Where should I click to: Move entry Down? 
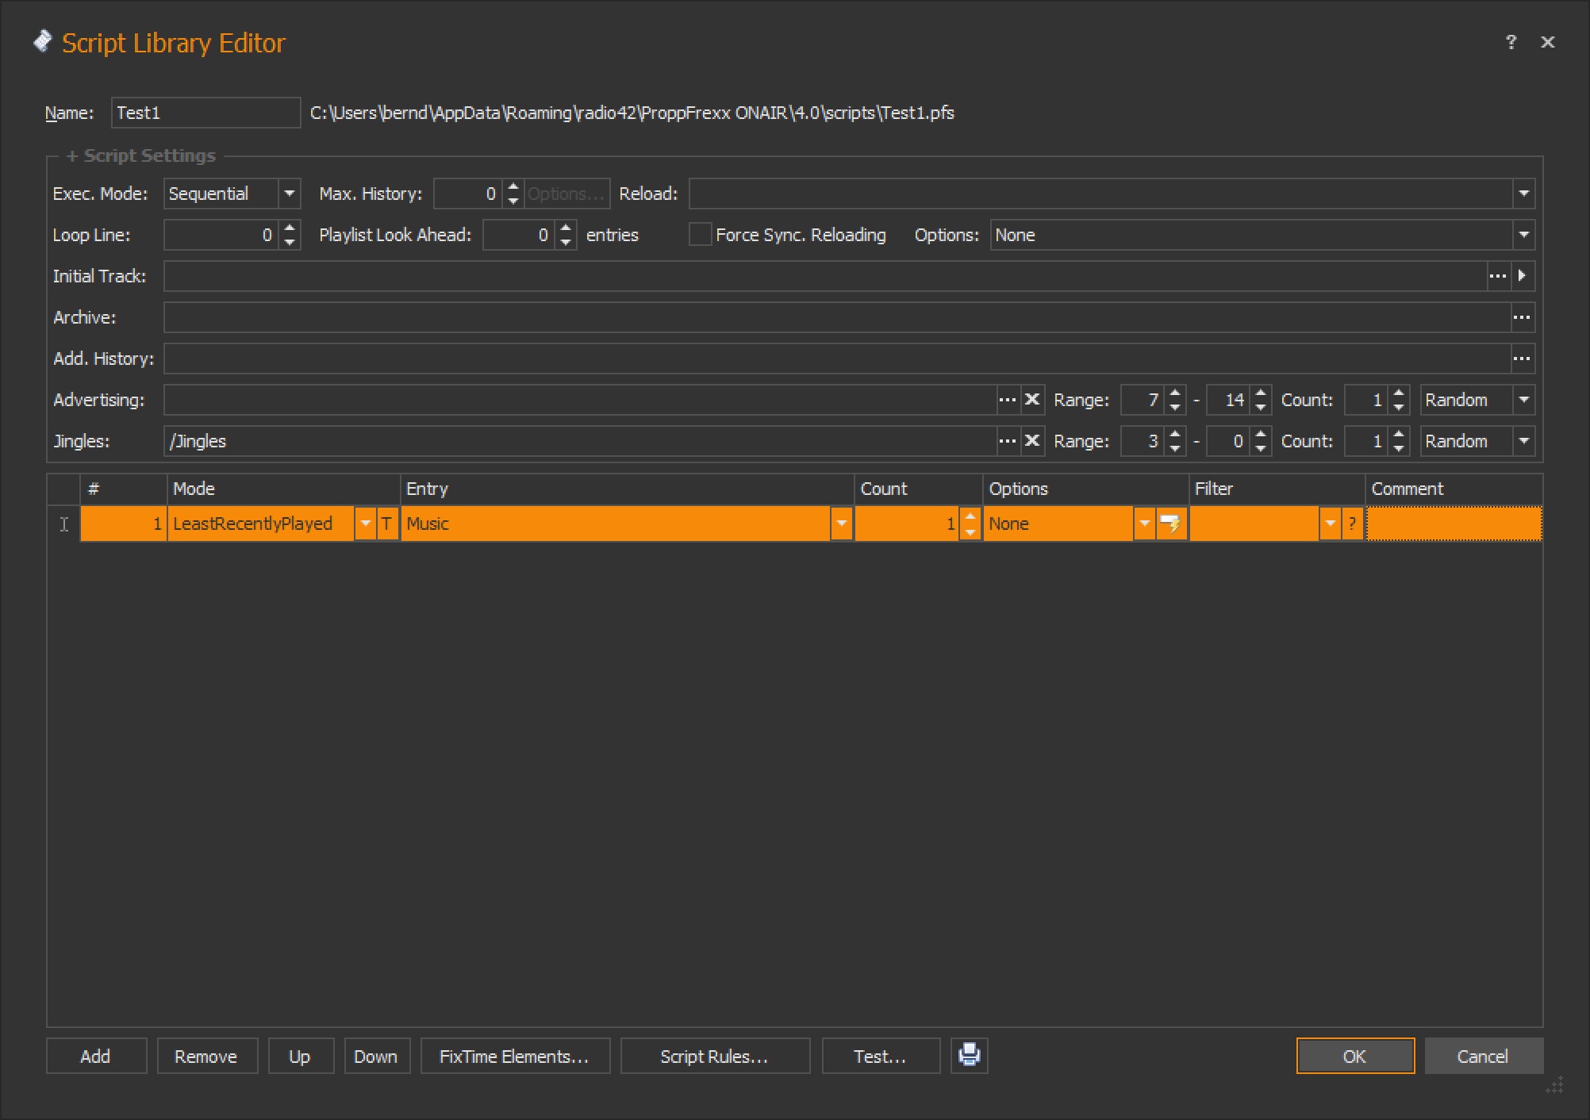click(377, 1056)
